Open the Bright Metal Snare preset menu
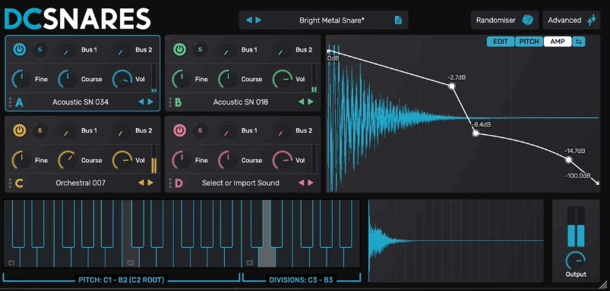This screenshot has height=291, width=610. (x=332, y=20)
